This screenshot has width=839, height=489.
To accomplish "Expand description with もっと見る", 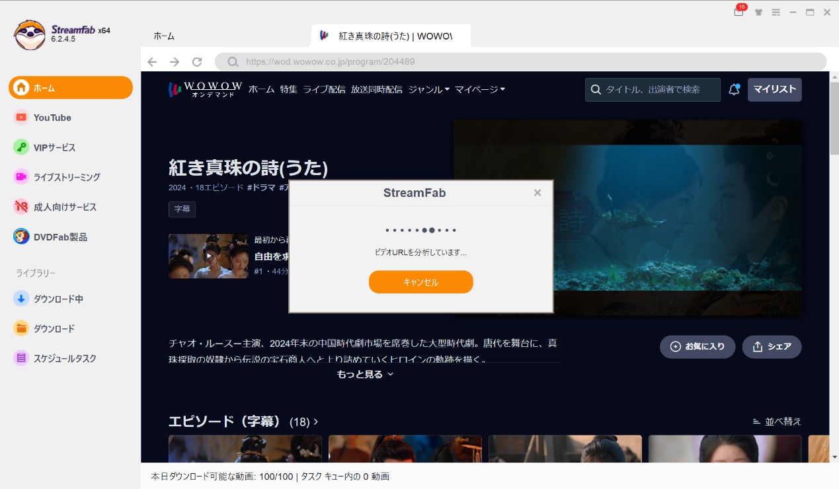I will point(366,374).
